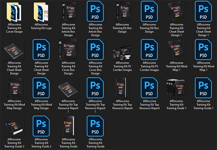Select the Mind Map Design PSD file icon
Screen dimensions: 217x150
pyautogui.click(x=41, y=88)
